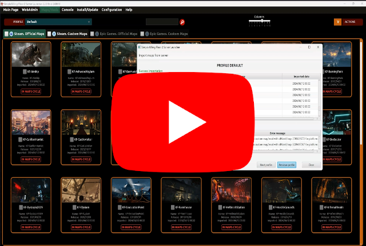Click the map search text field

162,22
